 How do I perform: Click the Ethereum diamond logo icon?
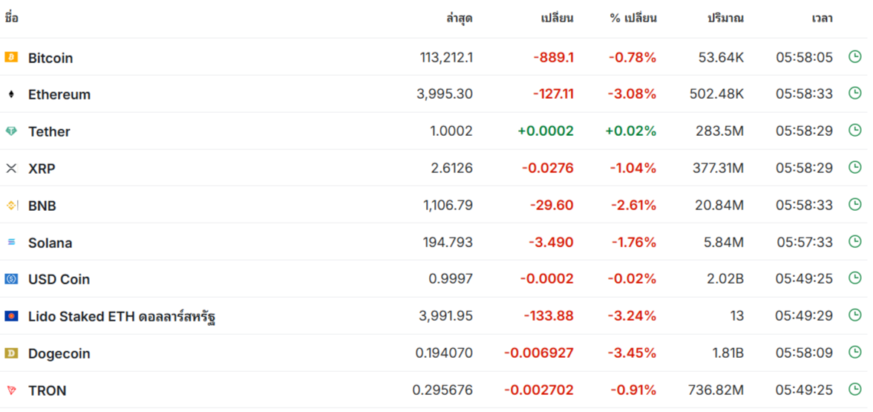[11, 94]
